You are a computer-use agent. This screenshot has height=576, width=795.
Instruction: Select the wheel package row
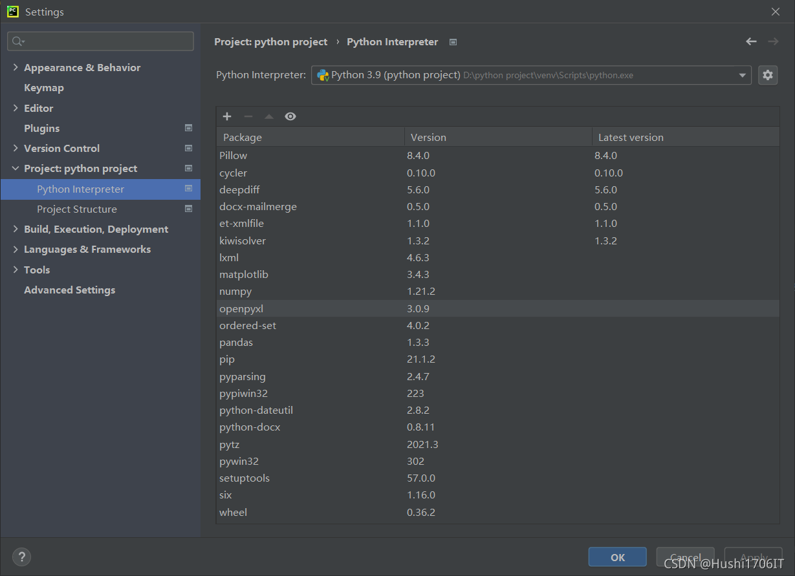click(x=498, y=512)
